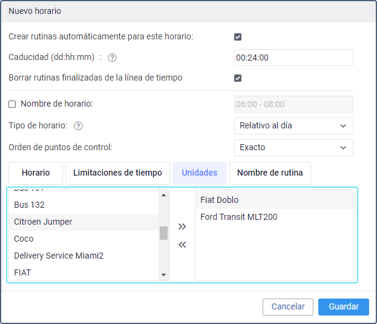Click the remove-all double left arrow icon
This screenshot has height=324, width=377.
[x=182, y=245]
